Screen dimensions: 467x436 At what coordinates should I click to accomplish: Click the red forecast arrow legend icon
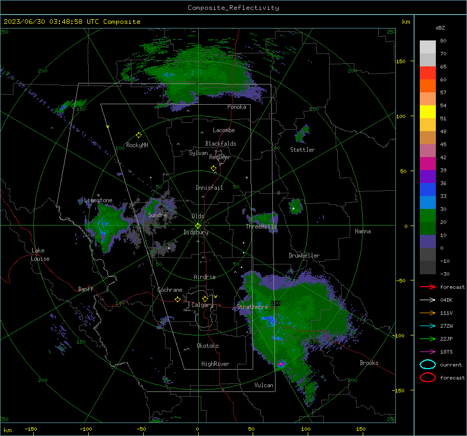428,287
